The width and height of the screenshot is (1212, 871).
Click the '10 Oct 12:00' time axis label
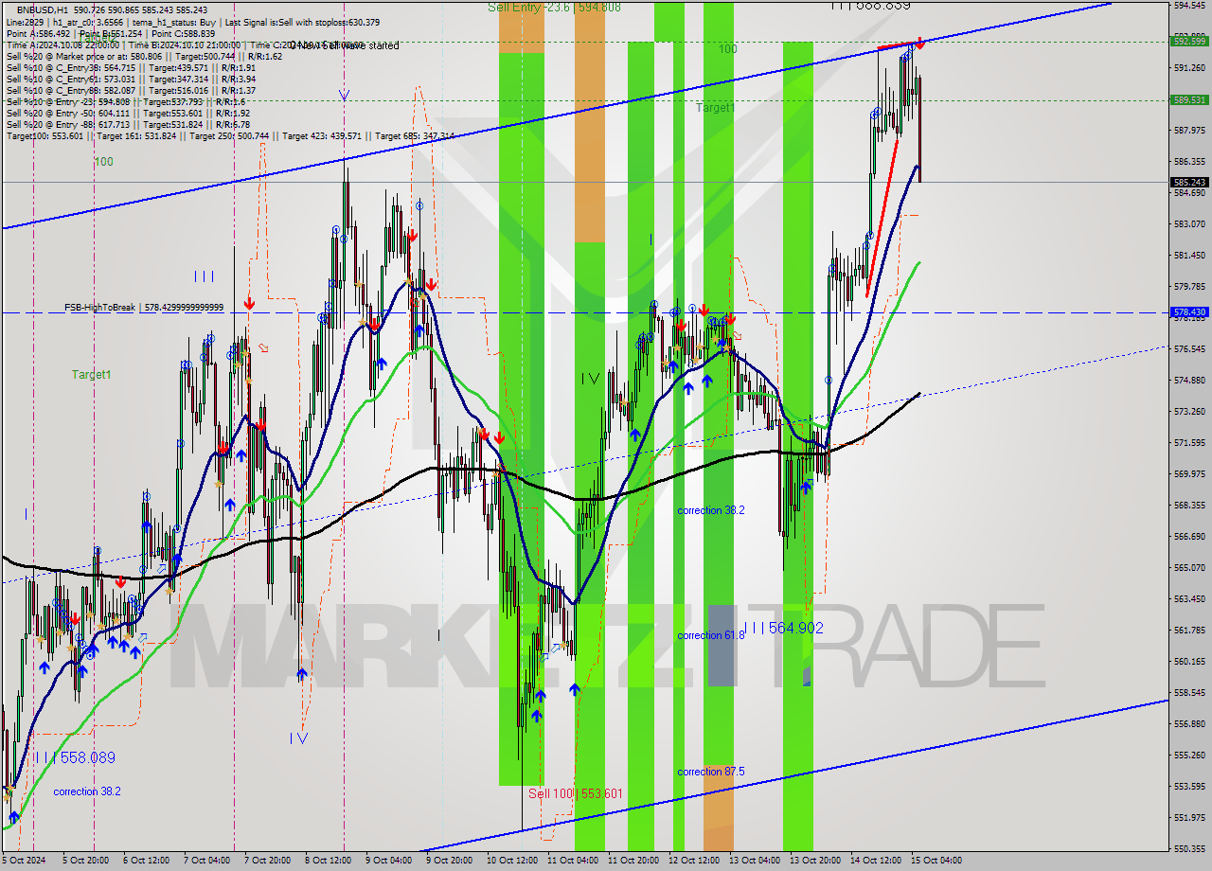coord(510,861)
